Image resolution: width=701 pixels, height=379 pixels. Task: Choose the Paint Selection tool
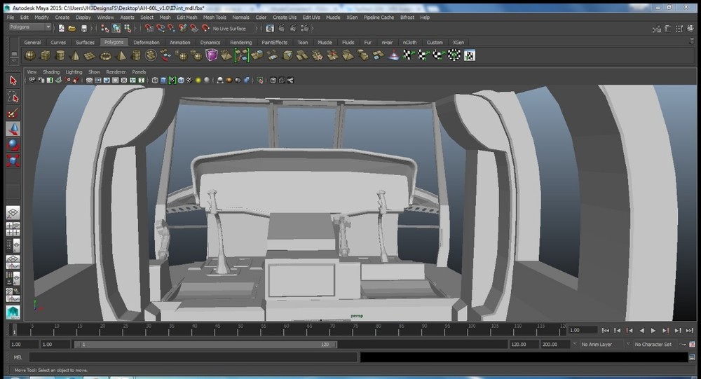(x=13, y=113)
